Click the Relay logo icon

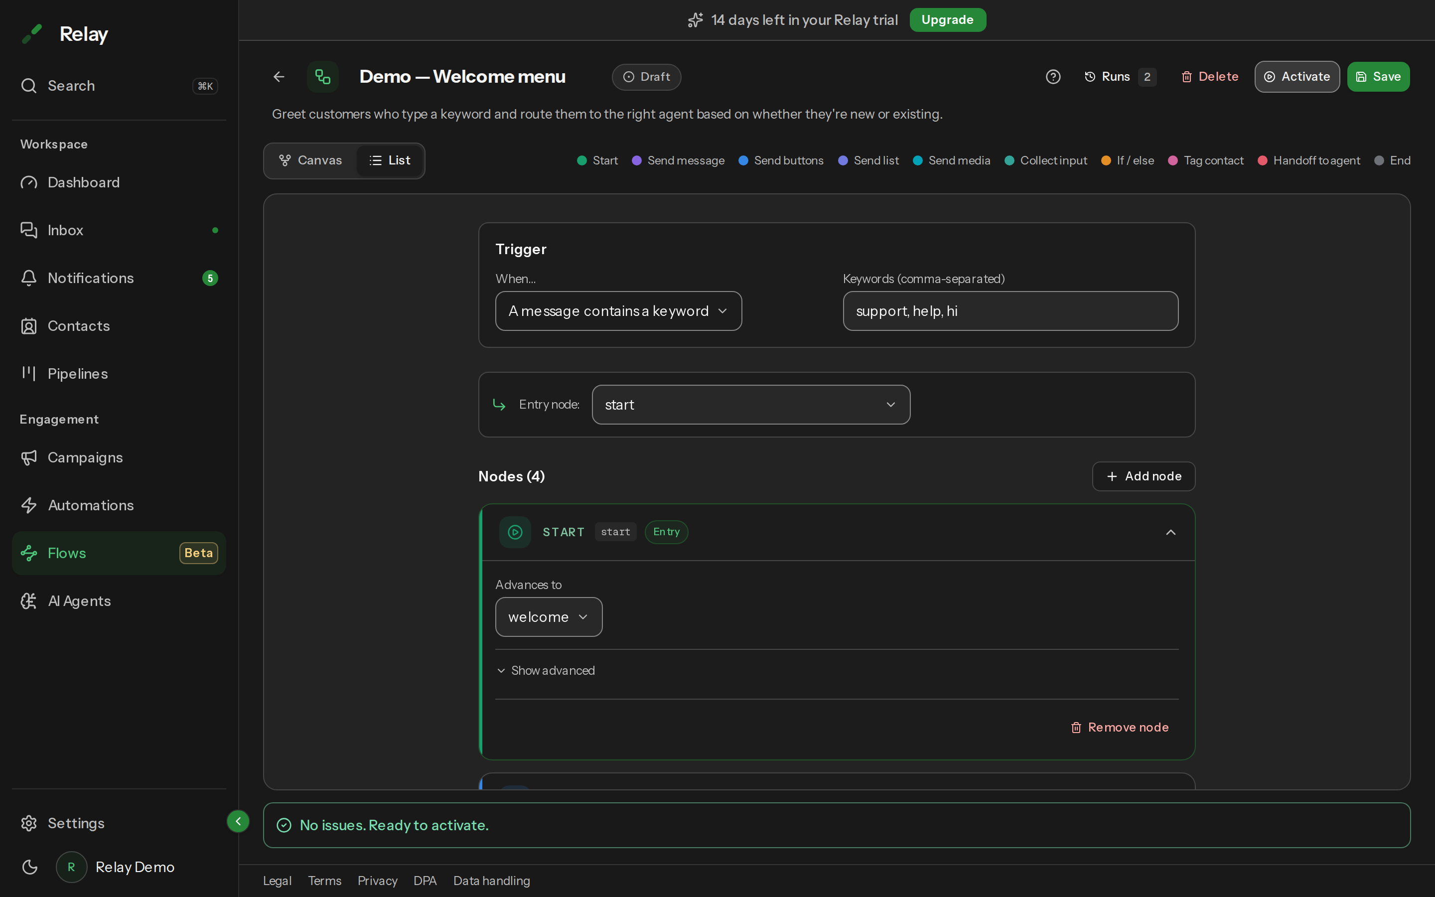coord(32,34)
